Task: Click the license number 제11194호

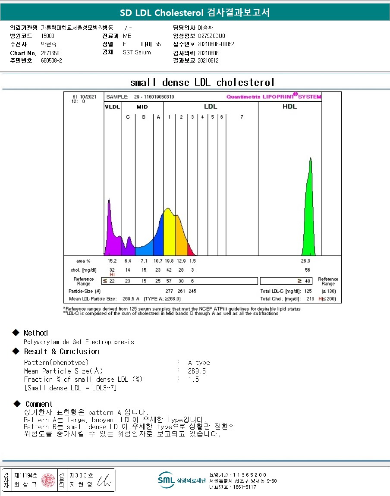Action: [25, 475]
